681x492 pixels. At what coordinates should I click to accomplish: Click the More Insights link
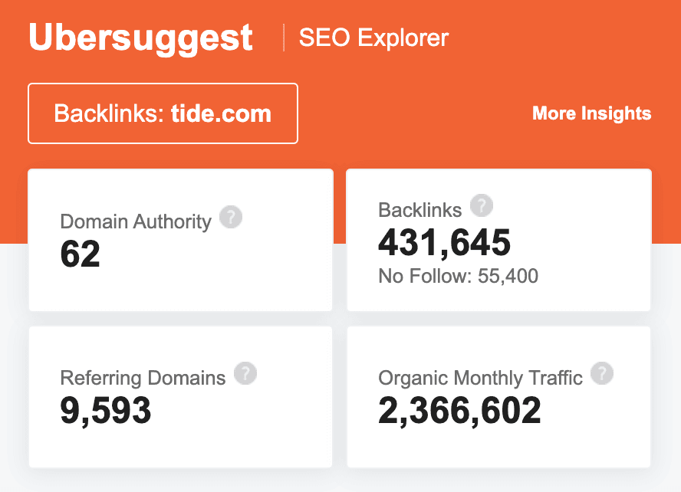[591, 113]
